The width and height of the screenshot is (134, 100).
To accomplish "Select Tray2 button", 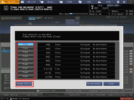I will pyautogui.click(x=26, y=48).
